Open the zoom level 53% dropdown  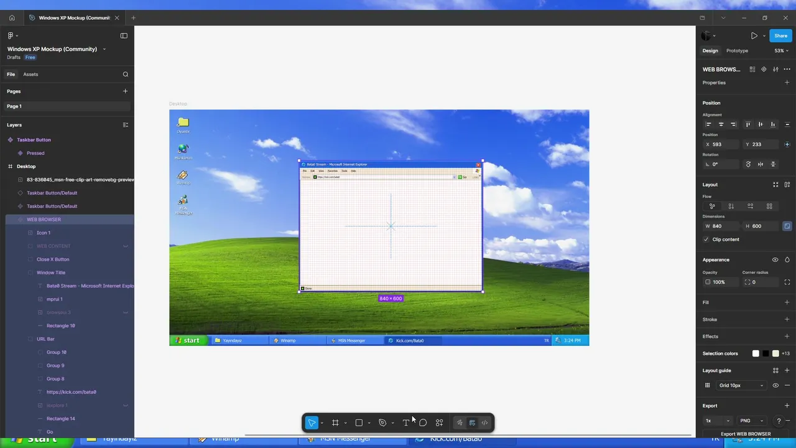pos(781,50)
